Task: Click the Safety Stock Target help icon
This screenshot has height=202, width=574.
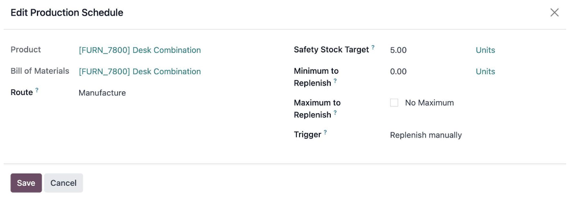Action: (373, 47)
